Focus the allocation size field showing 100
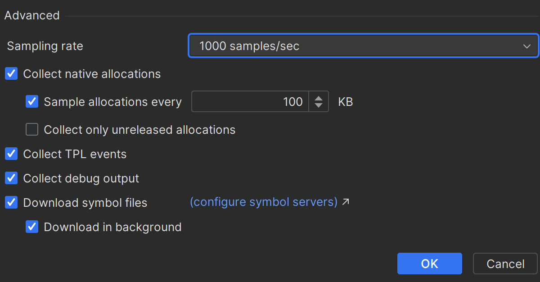Screen dimensions: 540x282 point(250,102)
